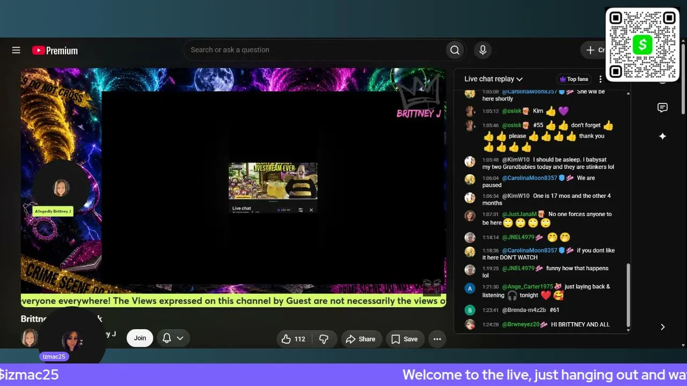
Task: Go to the YouTube Premium home logo
Action: tap(55, 50)
